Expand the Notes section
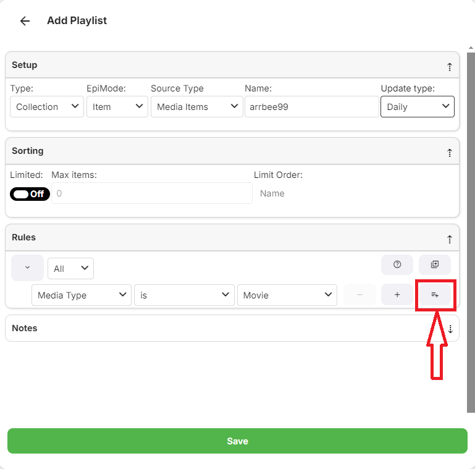This screenshot has height=469, width=475. tap(450, 329)
